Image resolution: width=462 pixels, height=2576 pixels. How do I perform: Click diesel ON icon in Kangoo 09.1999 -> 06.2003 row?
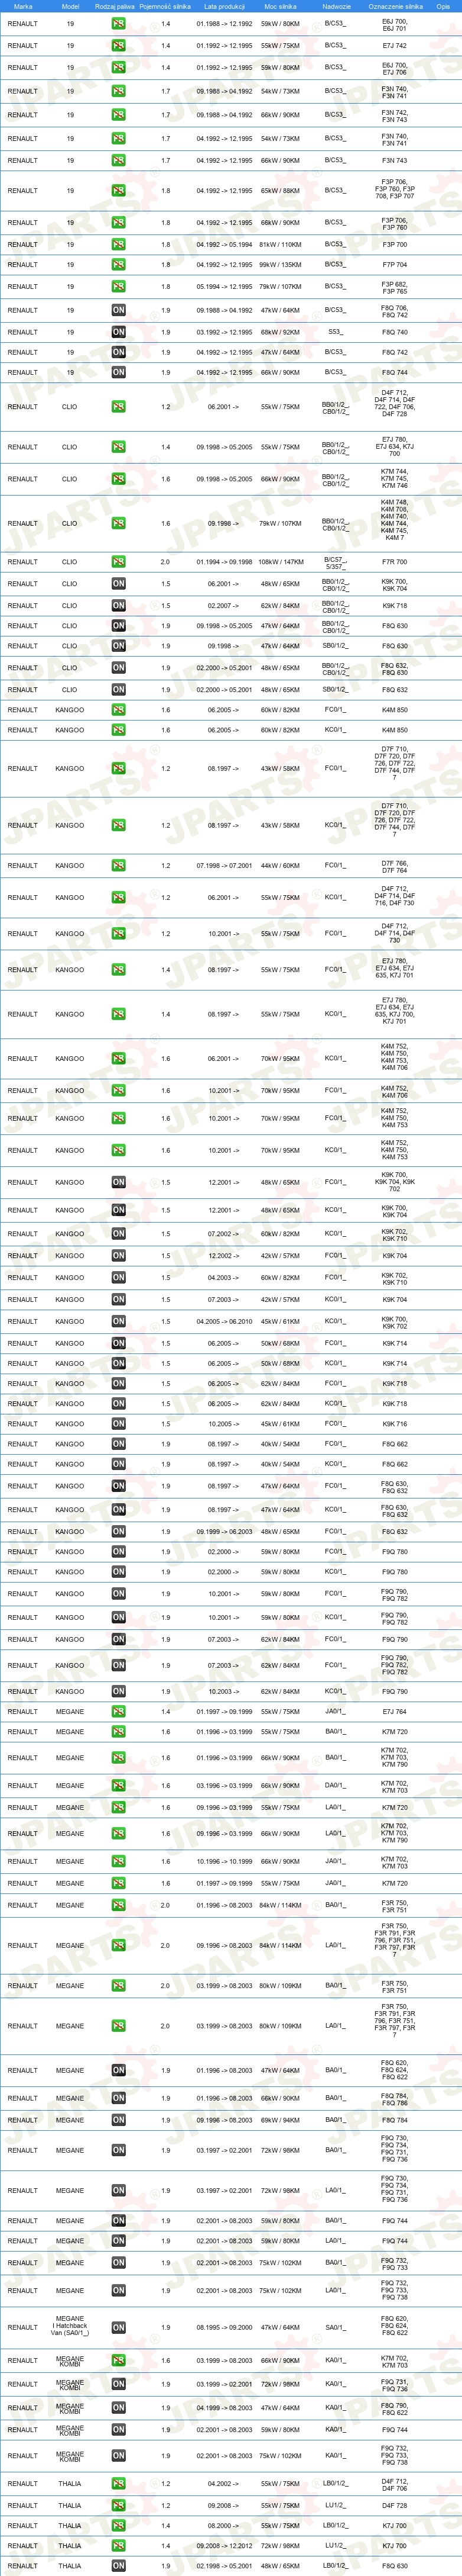click(x=118, y=1532)
